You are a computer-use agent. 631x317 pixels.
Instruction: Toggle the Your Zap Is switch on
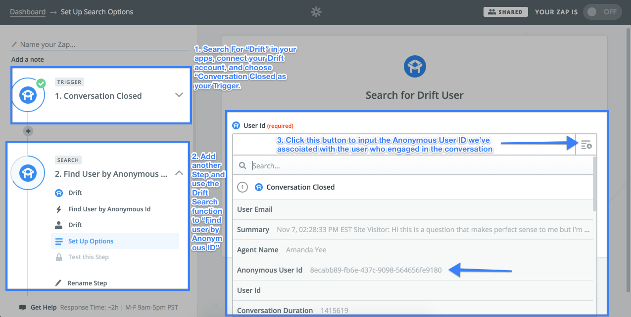coord(603,12)
